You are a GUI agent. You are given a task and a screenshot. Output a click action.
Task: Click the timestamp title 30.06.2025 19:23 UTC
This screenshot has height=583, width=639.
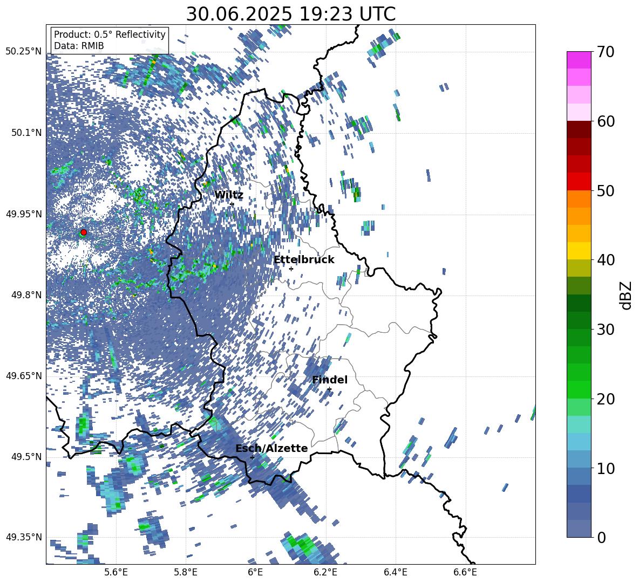click(x=290, y=14)
